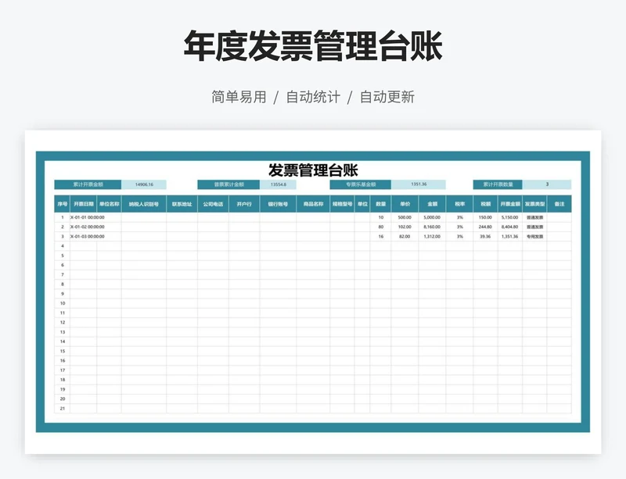Viewport: 626px width, 479px height.
Task: Click unit price cell 82.00
Action: point(405,237)
